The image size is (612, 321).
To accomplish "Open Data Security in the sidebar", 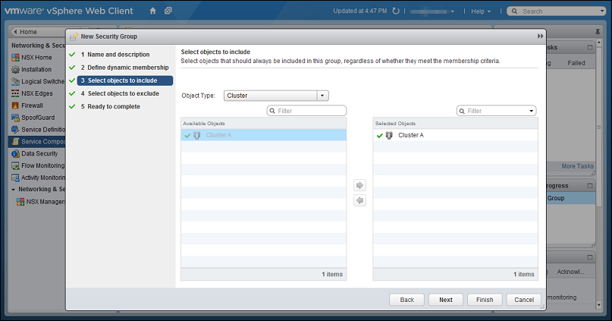I will click(39, 153).
